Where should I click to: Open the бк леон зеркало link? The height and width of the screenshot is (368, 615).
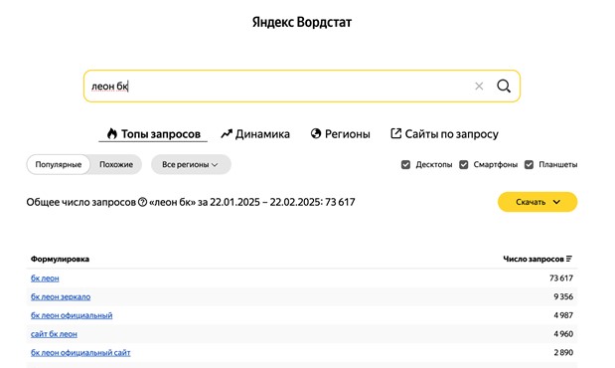click(x=61, y=297)
